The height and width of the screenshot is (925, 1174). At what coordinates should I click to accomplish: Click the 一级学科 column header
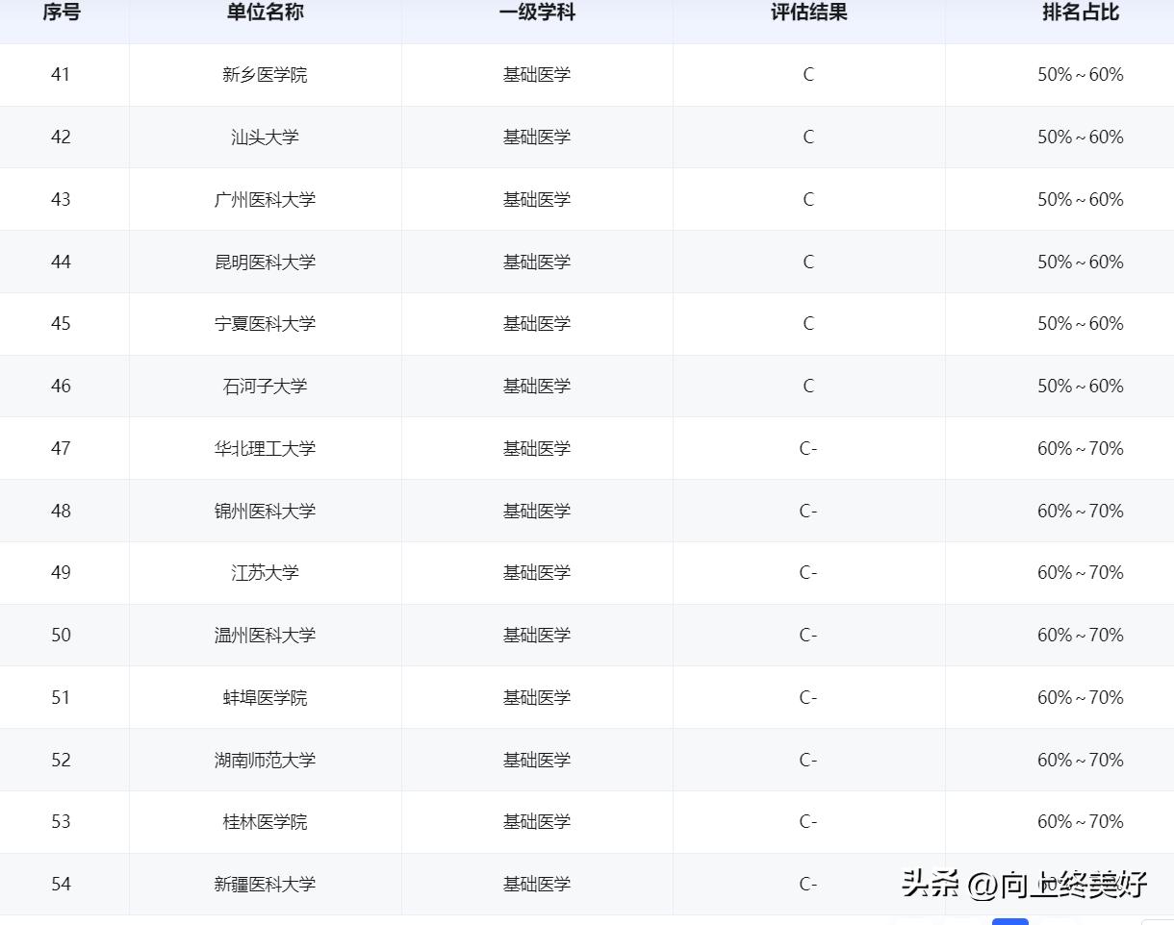[536, 12]
